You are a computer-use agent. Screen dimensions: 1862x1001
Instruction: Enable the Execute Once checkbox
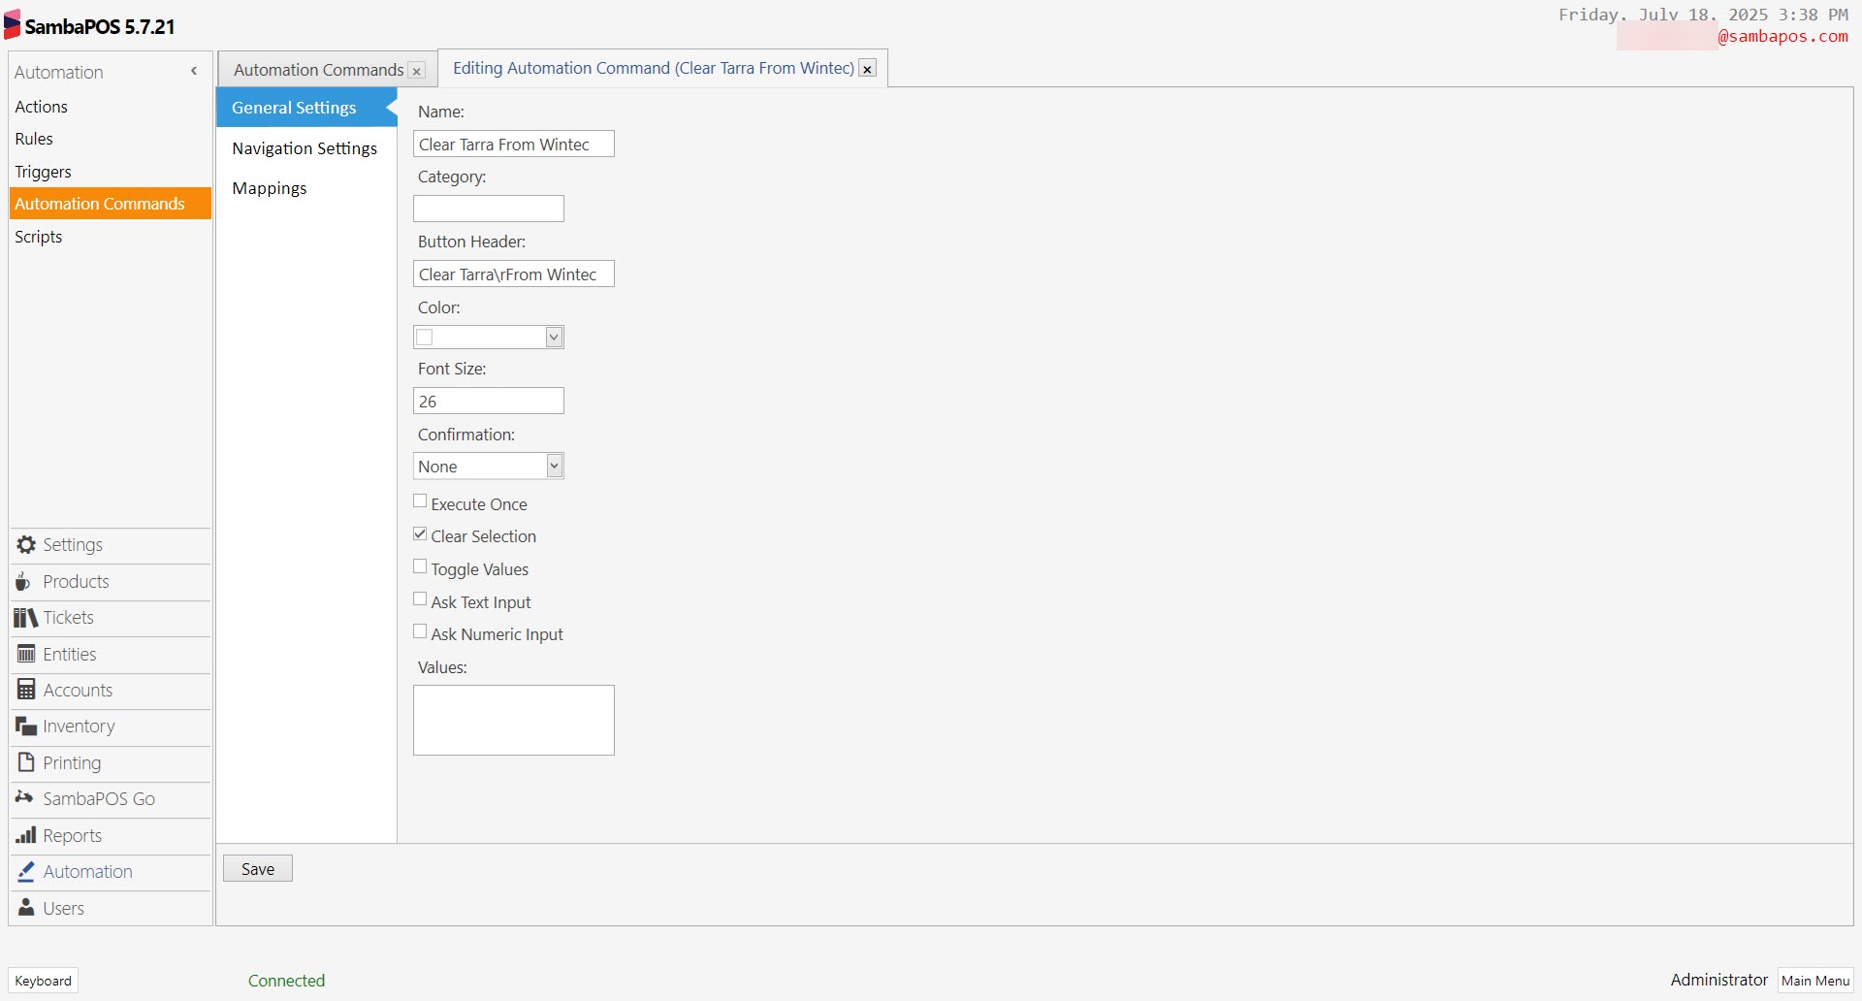pos(420,500)
